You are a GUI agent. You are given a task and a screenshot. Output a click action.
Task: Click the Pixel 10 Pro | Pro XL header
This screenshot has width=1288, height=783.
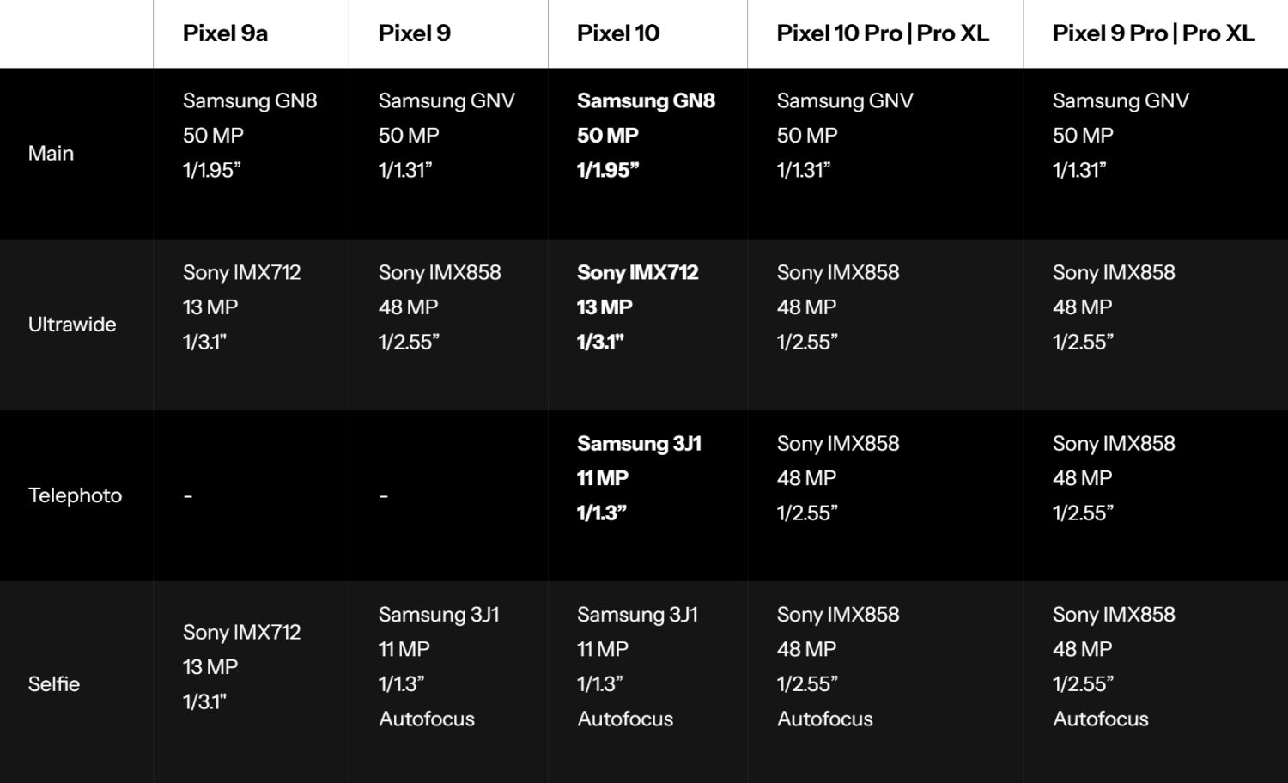(882, 33)
